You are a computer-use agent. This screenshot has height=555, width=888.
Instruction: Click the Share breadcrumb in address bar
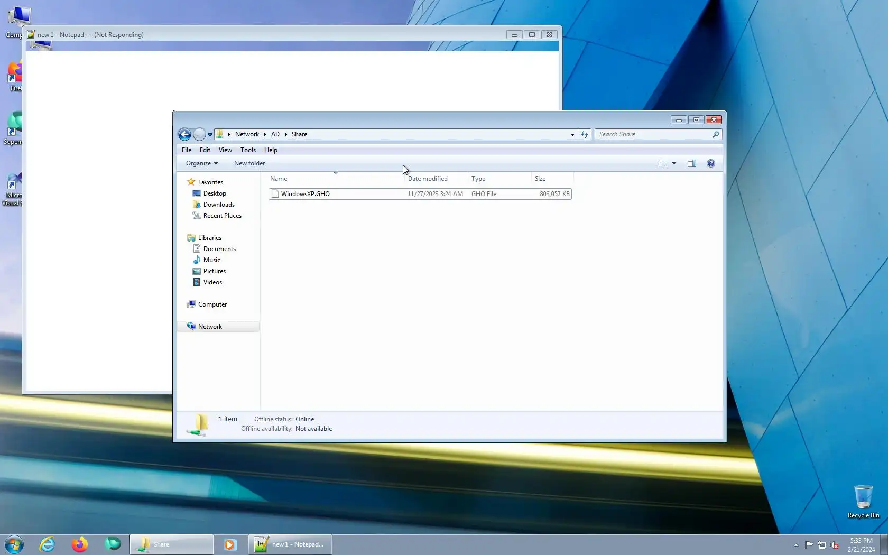299,134
